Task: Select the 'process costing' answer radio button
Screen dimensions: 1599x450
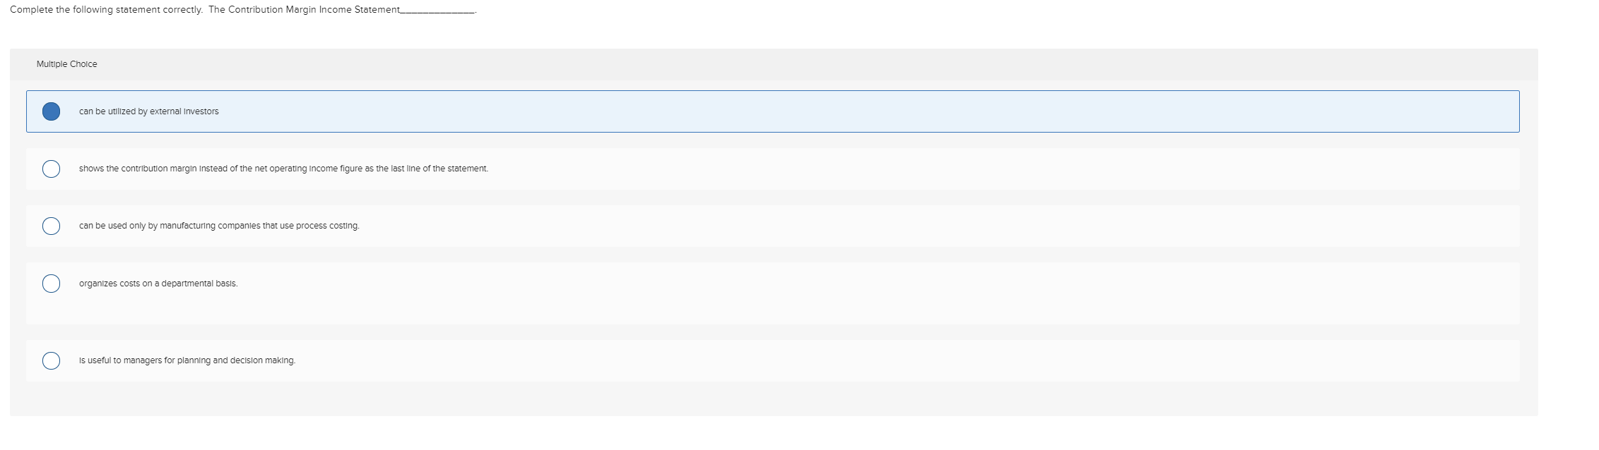Action: pyautogui.click(x=50, y=226)
